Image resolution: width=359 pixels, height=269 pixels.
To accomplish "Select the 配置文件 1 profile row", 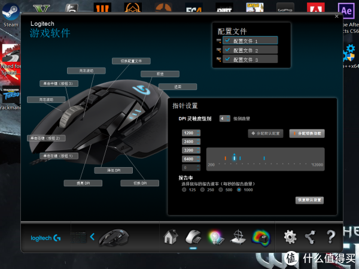I will (x=250, y=41).
